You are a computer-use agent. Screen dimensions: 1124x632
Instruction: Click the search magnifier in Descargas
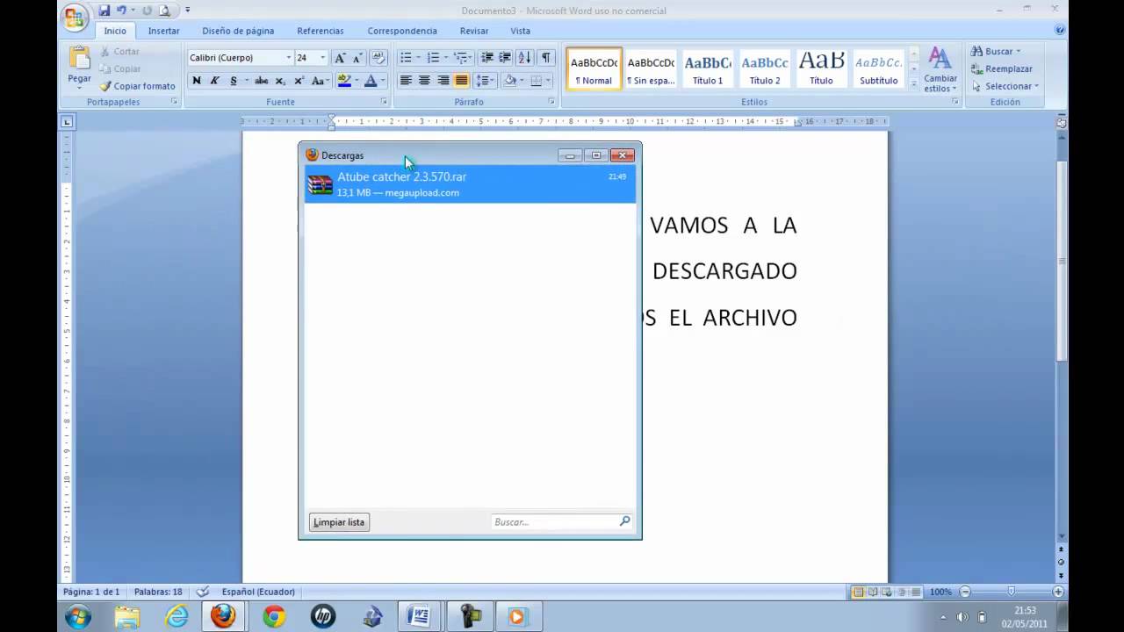pyautogui.click(x=624, y=521)
